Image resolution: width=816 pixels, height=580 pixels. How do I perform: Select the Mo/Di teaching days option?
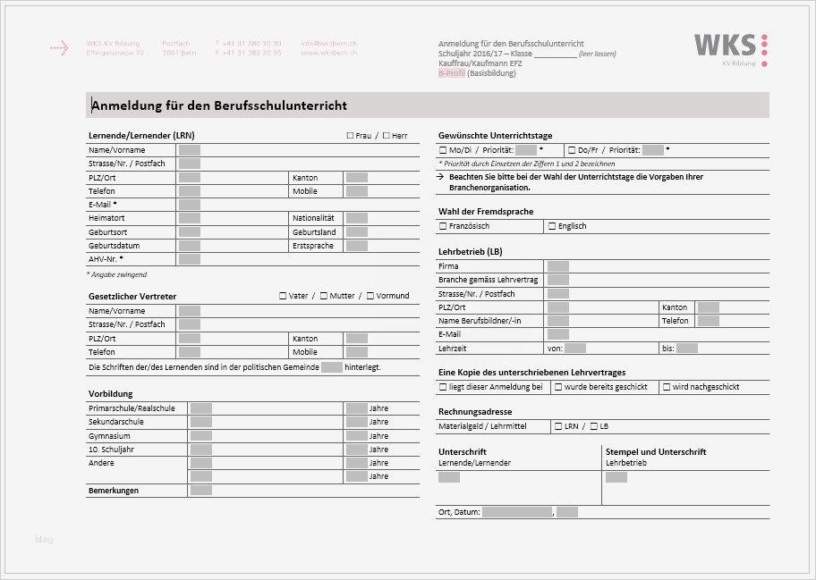(x=443, y=149)
